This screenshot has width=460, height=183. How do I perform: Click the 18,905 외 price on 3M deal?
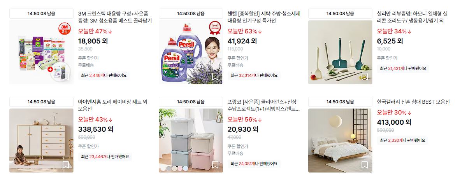point(93,41)
